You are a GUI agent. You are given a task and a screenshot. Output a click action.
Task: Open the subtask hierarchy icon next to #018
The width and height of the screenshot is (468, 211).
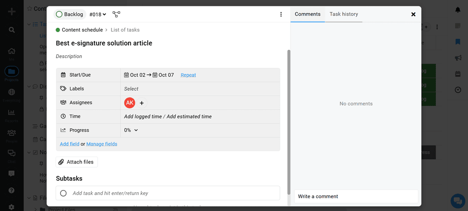tap(116, 14)
